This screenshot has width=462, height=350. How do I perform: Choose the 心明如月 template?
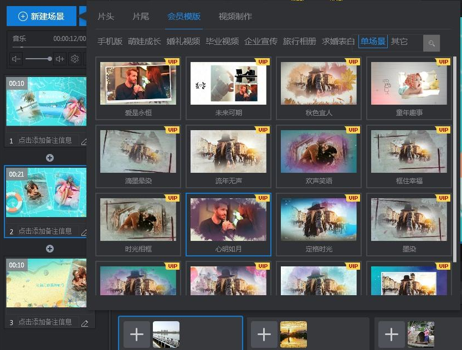pos(228,224)
